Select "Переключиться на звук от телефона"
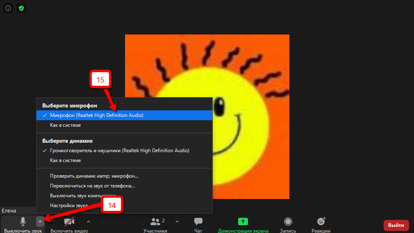Viewport: 414px width, 233px height. [92, 186]
